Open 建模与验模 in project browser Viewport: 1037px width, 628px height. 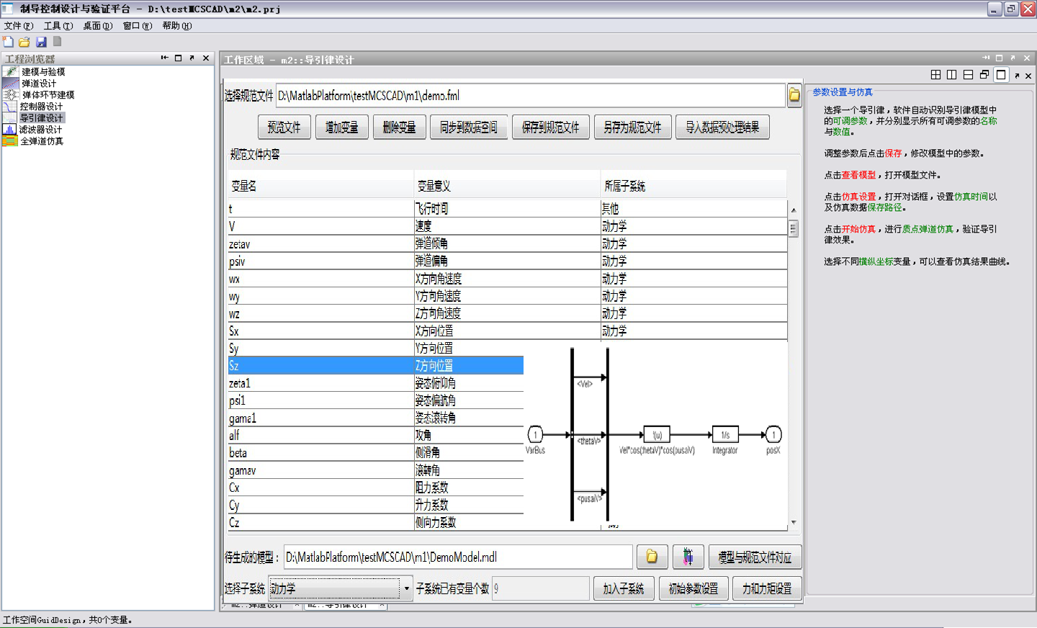click(x=43, y=71)
